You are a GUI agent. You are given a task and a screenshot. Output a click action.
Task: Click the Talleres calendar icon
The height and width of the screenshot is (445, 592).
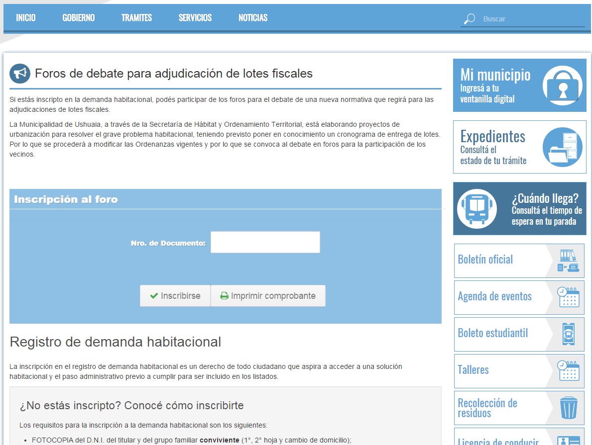click(568, 371)
